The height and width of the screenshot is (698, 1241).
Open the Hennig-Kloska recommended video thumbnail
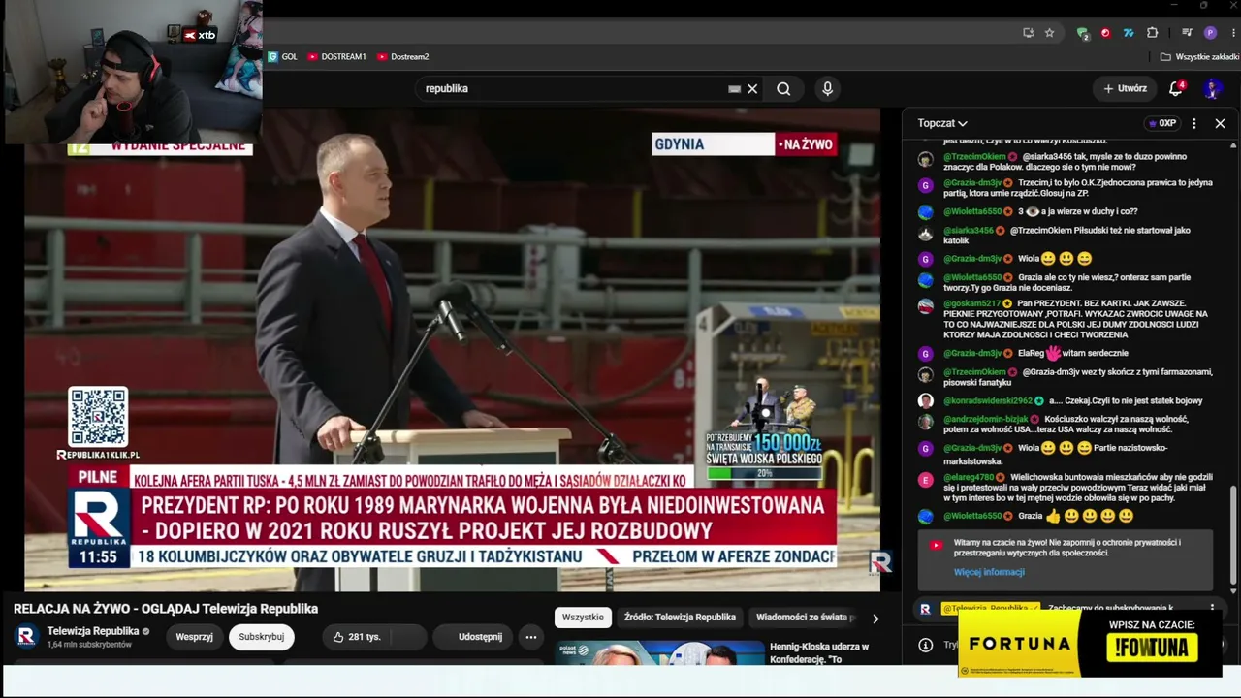tap(659, 652)
